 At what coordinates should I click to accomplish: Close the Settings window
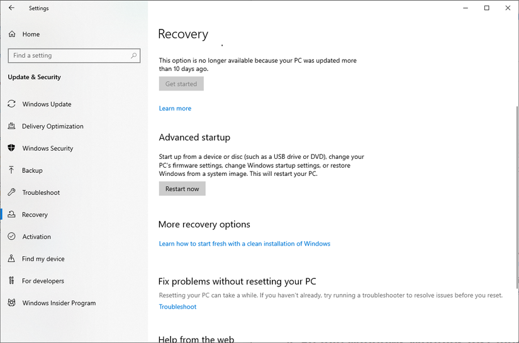(x=508, y=8)
